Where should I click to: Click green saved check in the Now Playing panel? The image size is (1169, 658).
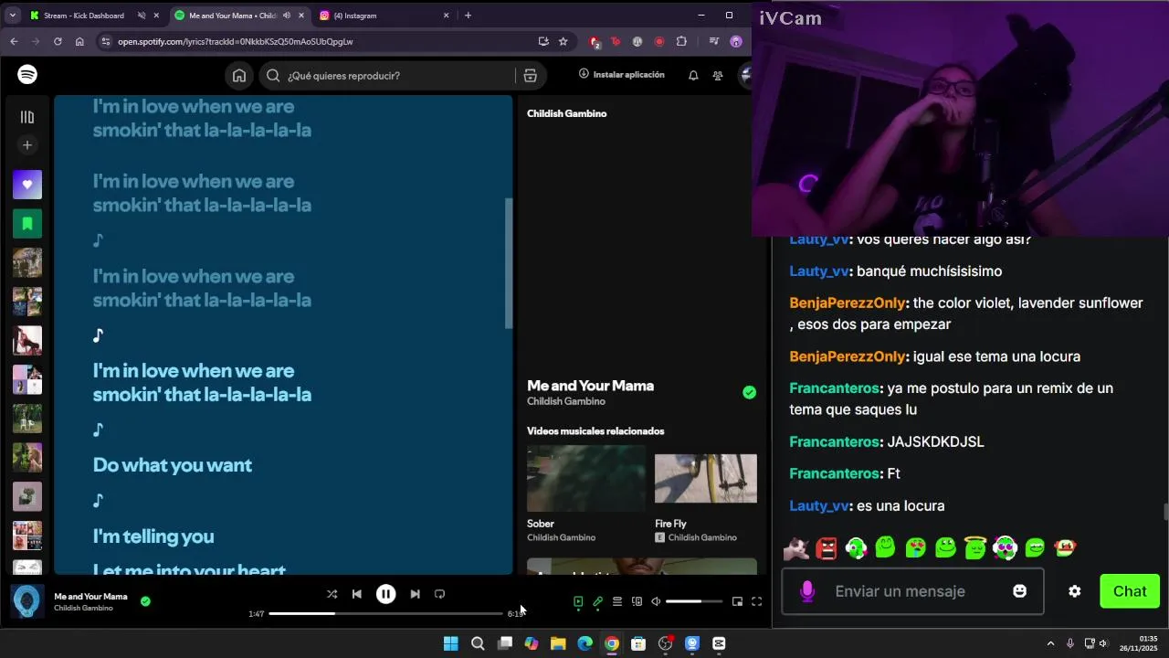[x=749, y=393]
